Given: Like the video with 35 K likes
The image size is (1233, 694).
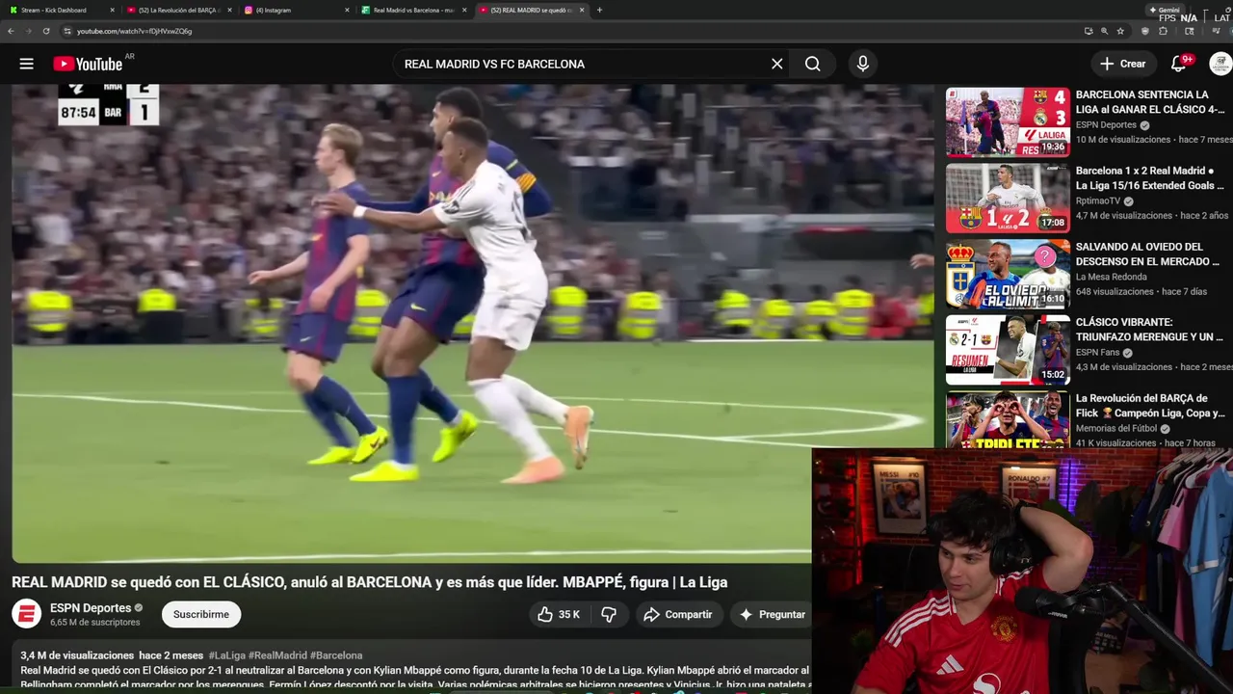Looking at the screenshot, I should 560,614.
